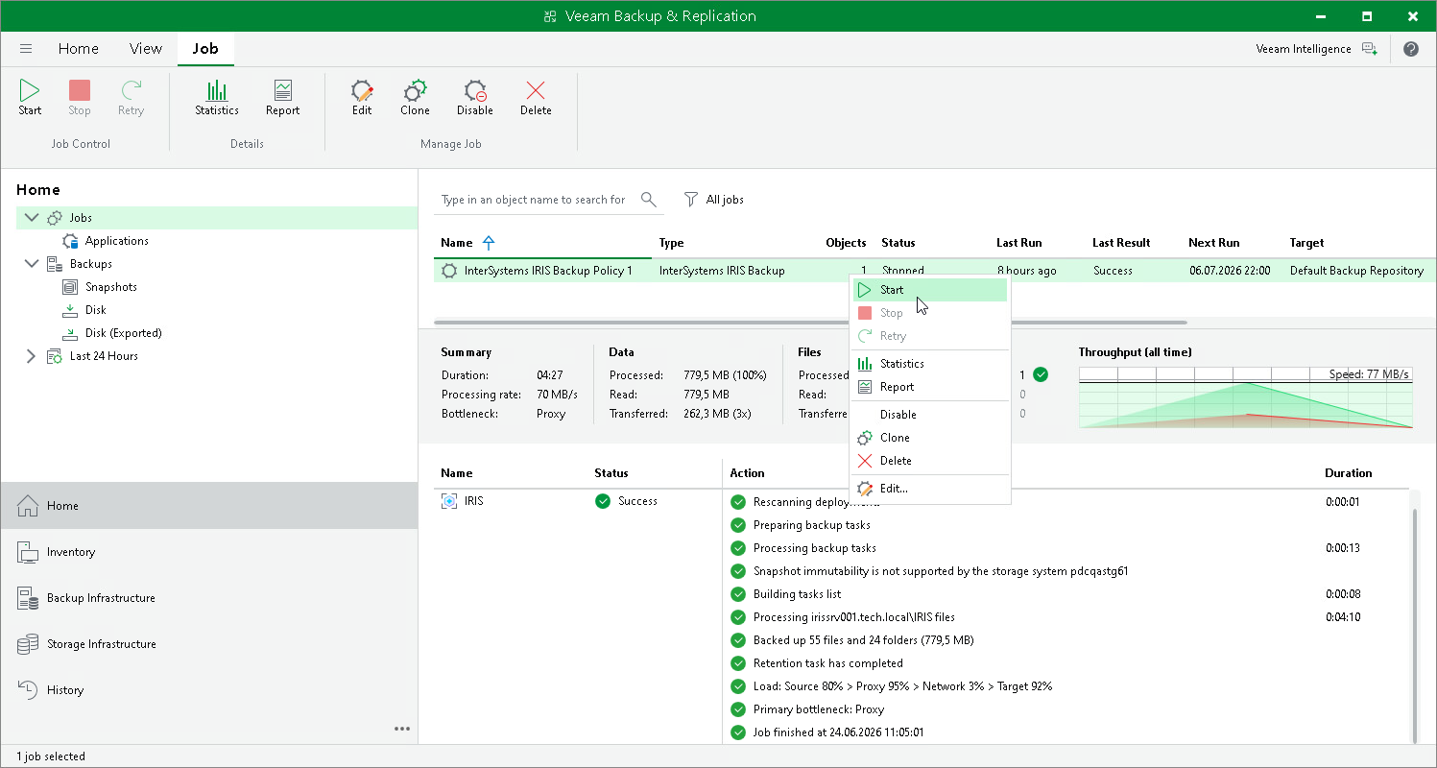Click in the object name search field

click(x=535, y=200)
